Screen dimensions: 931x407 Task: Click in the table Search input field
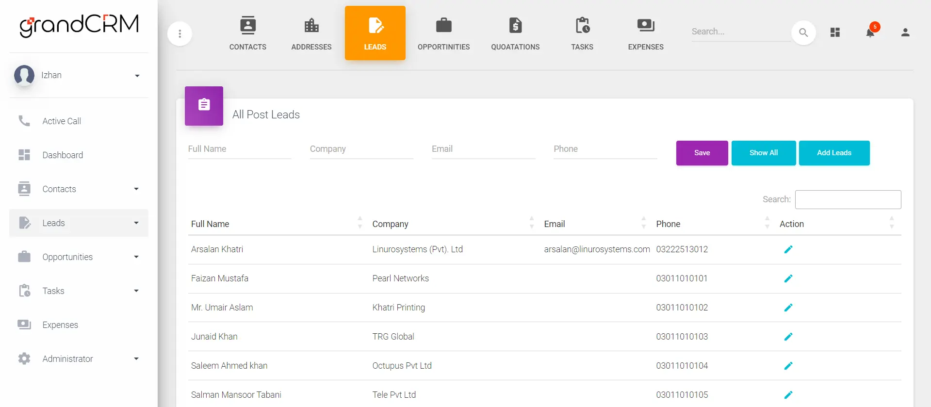pyautogui.click(x=848, y=199)
